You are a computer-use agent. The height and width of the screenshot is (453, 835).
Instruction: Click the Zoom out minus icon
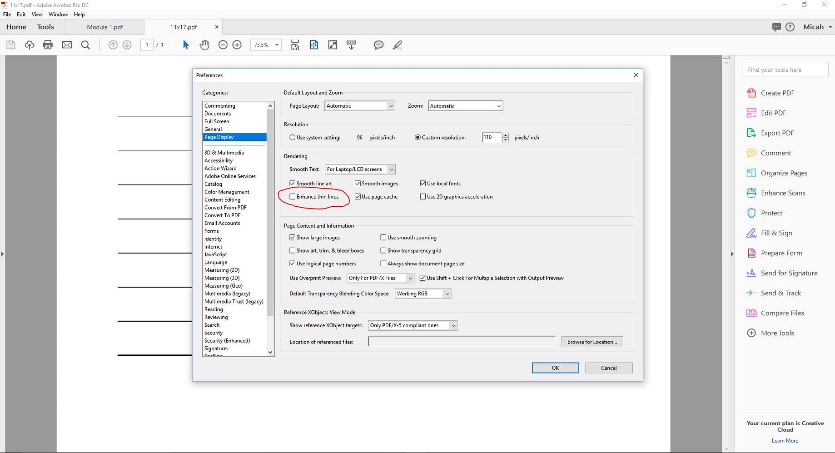coord(223,45)
